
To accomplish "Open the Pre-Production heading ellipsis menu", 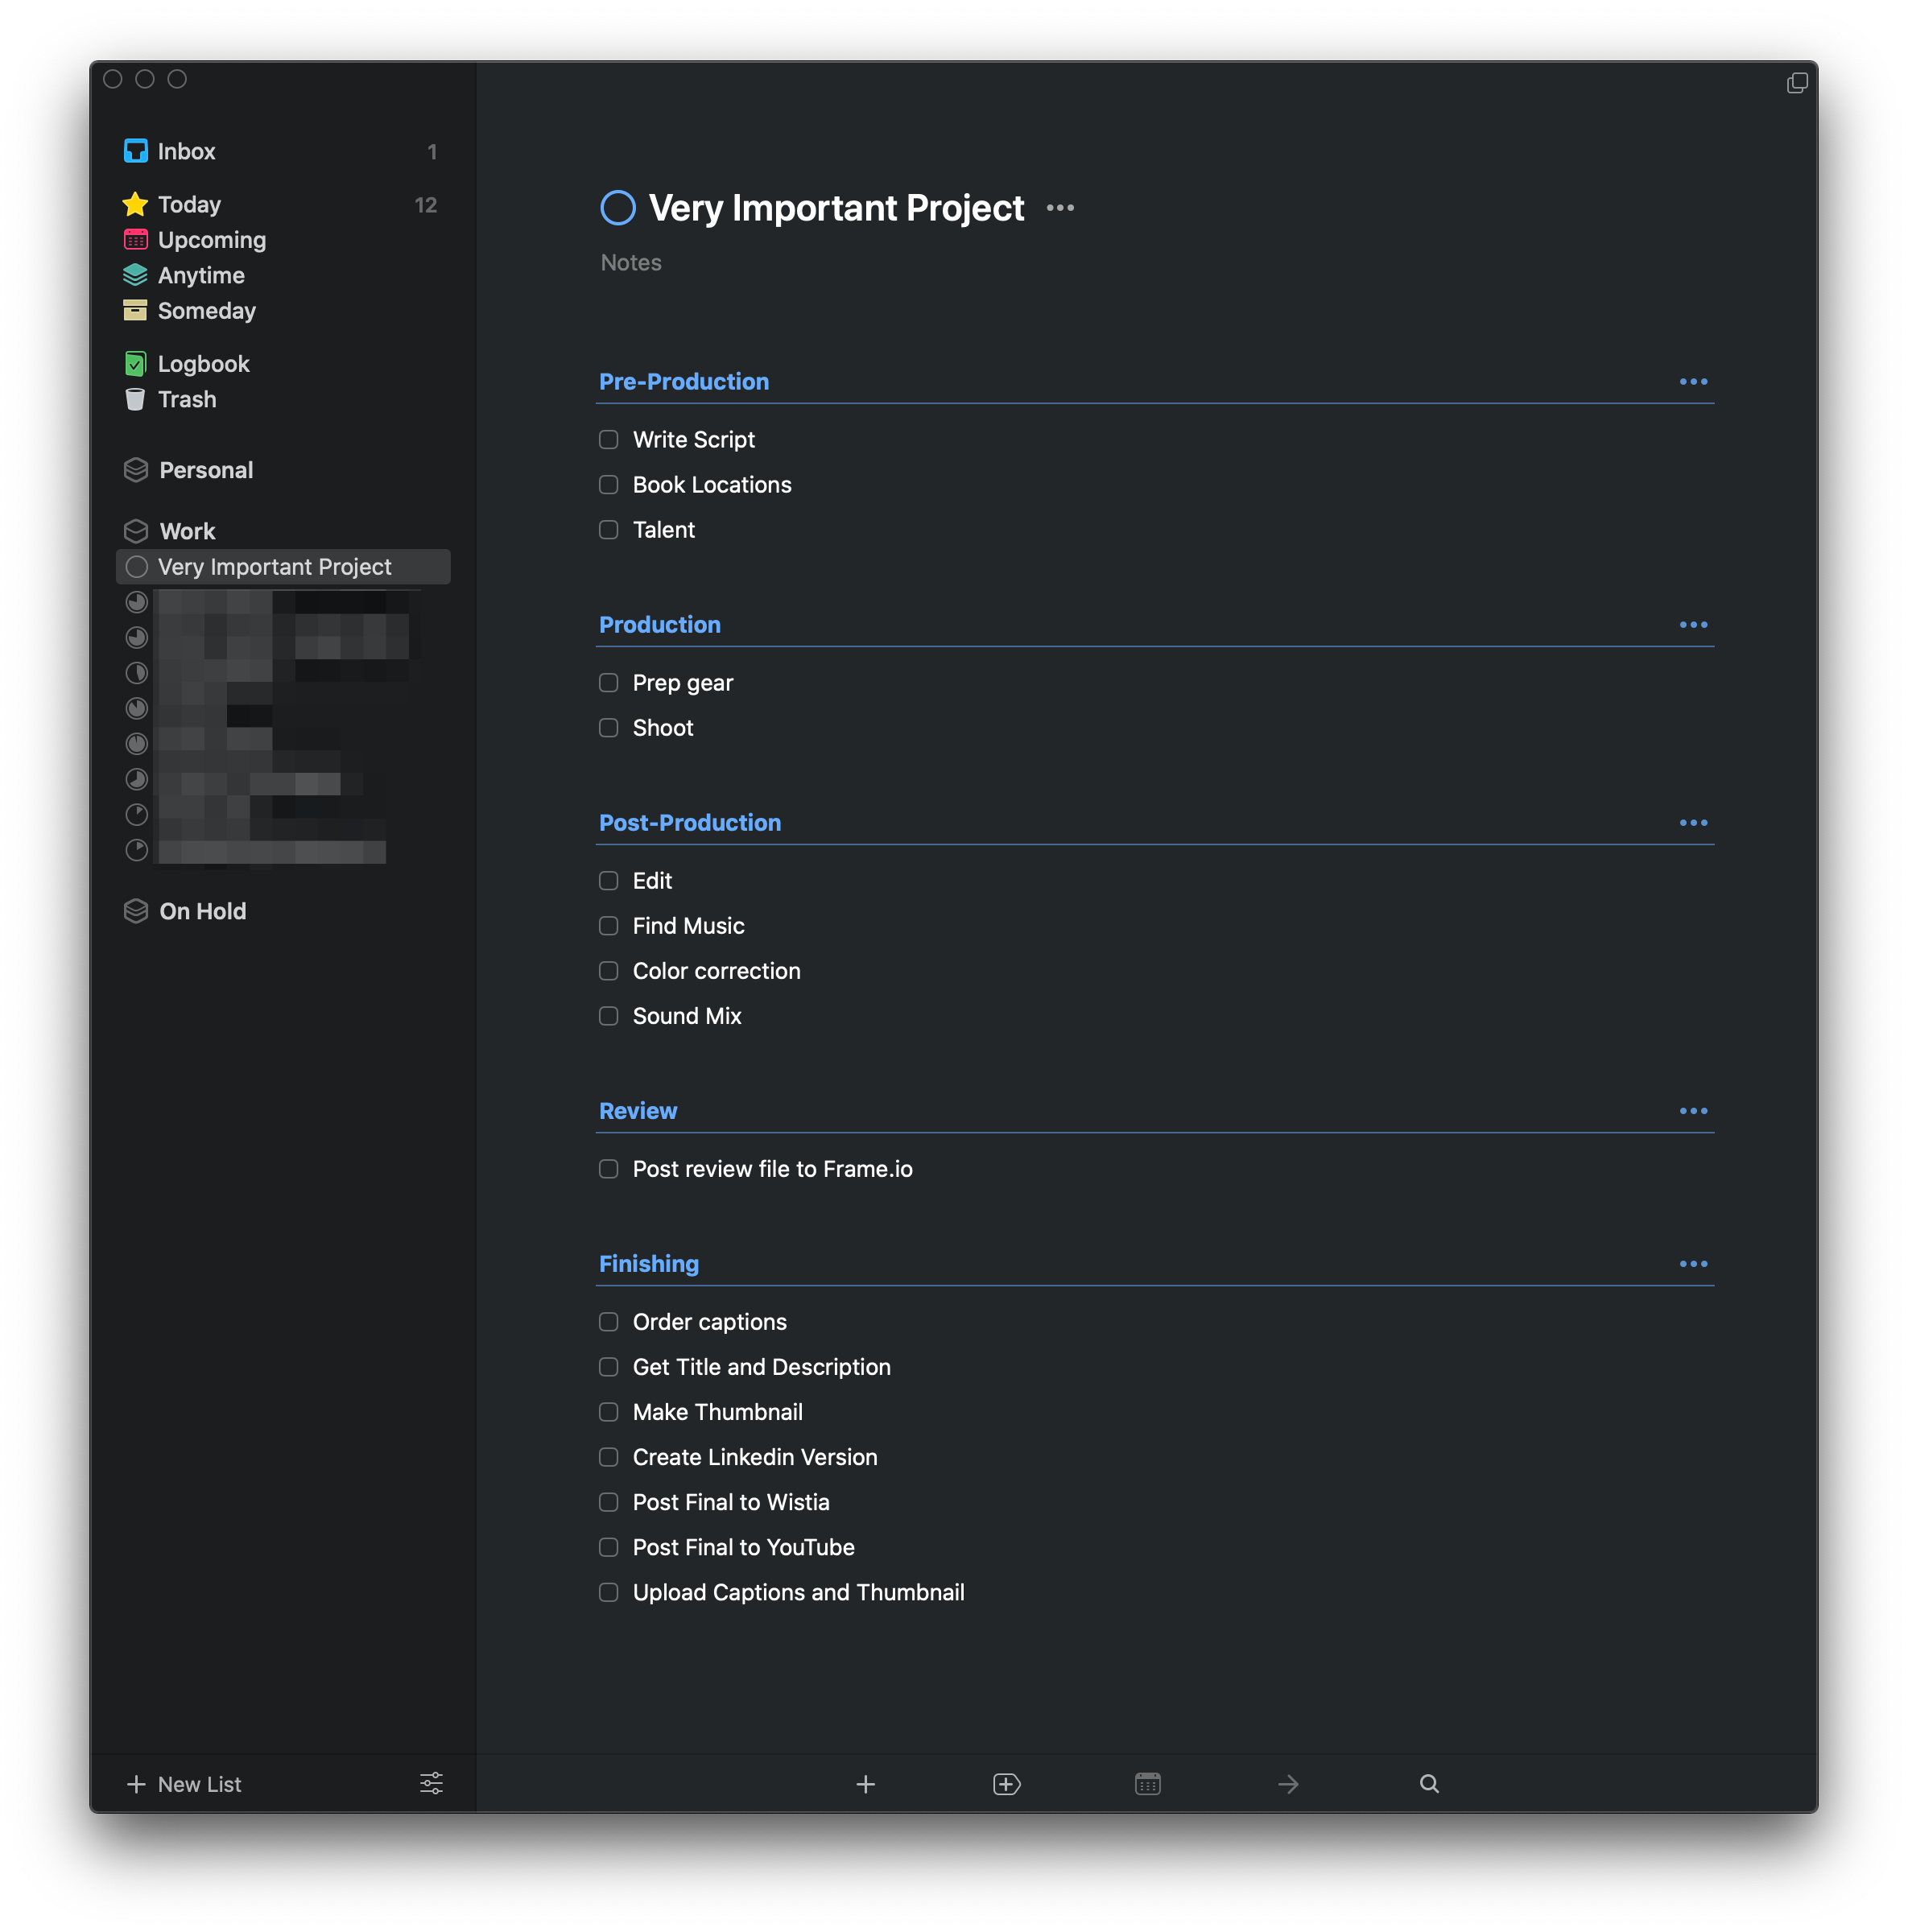I will pos(1693,382).
